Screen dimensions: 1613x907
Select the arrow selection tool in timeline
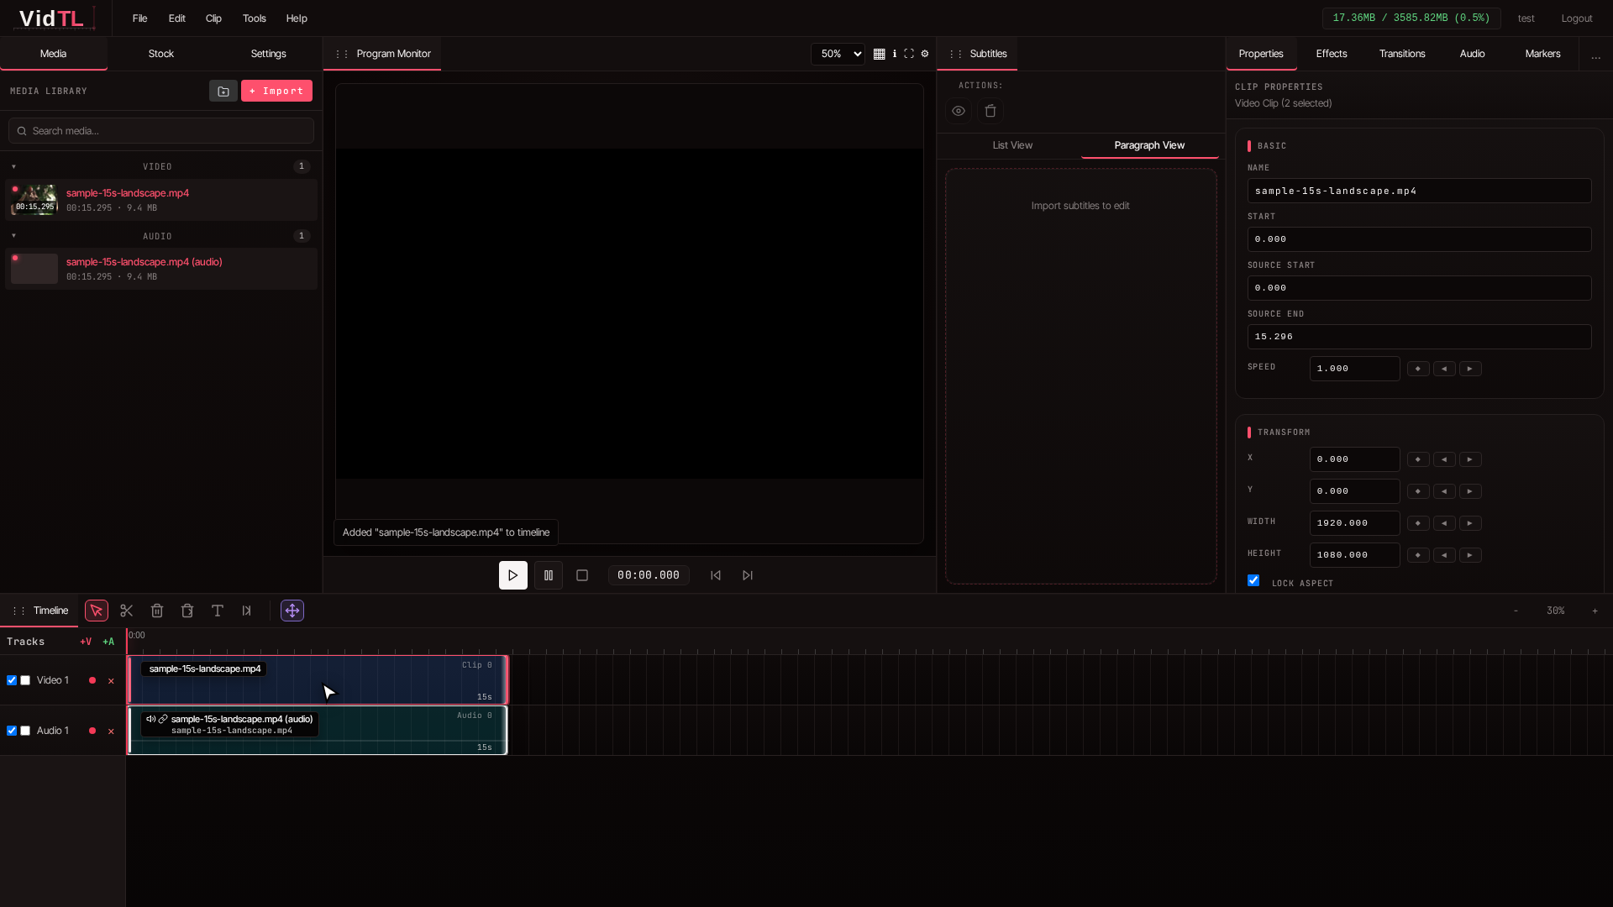click(97, 611)
